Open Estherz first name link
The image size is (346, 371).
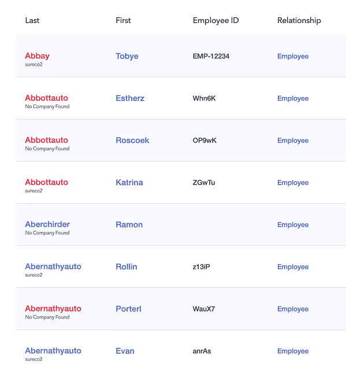coord(130,98)
